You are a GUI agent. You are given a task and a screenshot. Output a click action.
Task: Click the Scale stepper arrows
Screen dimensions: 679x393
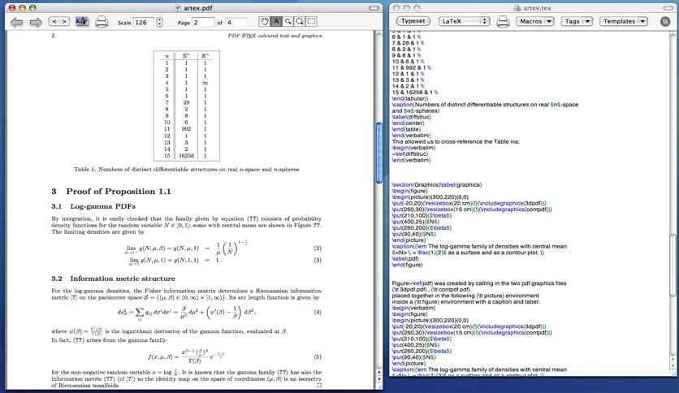tap(160, 22)
